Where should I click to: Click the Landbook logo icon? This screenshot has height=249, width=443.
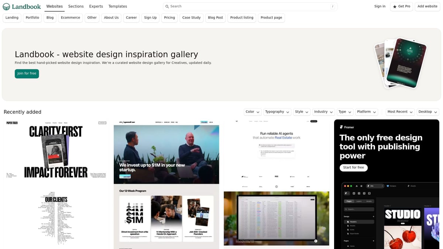pos(6,6)
